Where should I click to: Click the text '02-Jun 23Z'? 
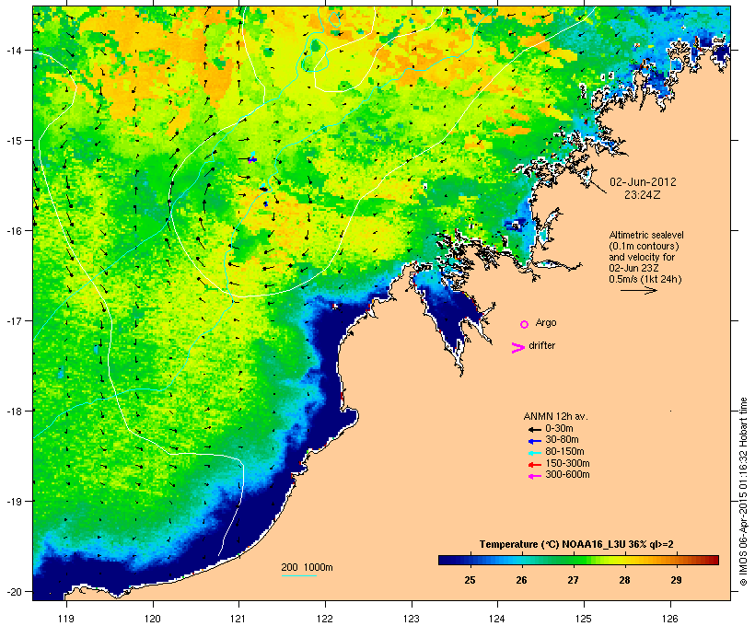(633, 268)
